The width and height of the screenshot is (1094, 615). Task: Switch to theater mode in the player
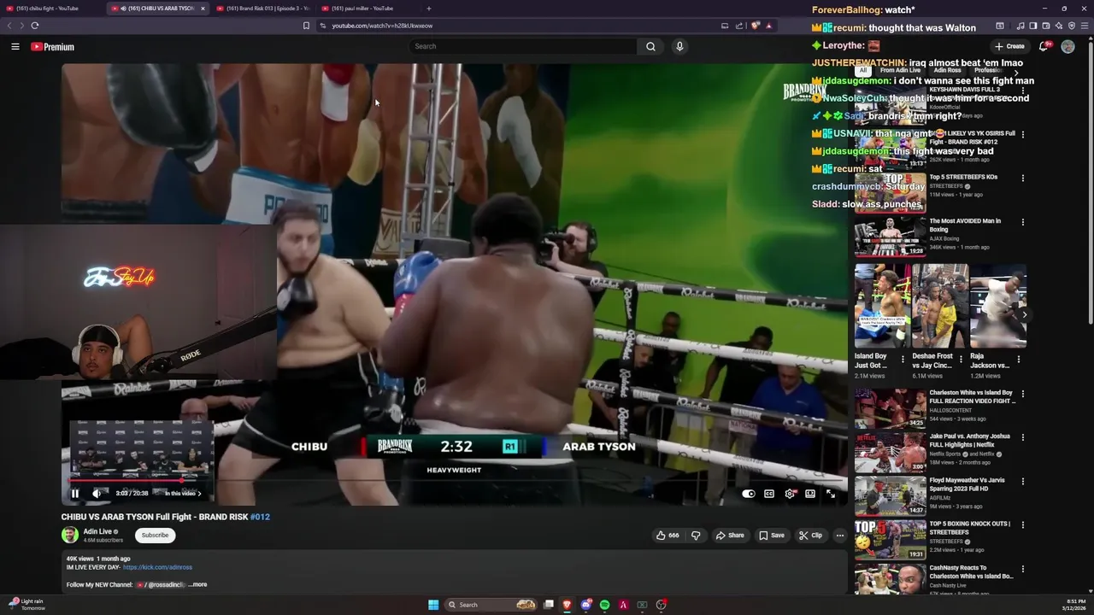pyautogui.click(x=810, y=494)
